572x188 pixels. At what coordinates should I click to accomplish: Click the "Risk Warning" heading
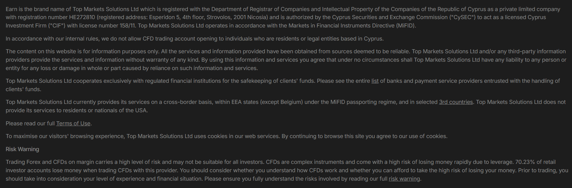(22, 149)
